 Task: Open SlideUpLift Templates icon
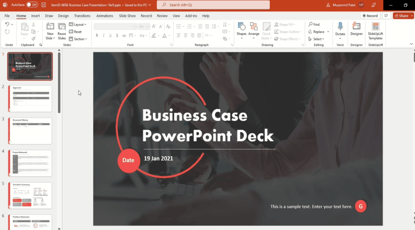coord(375,27)
